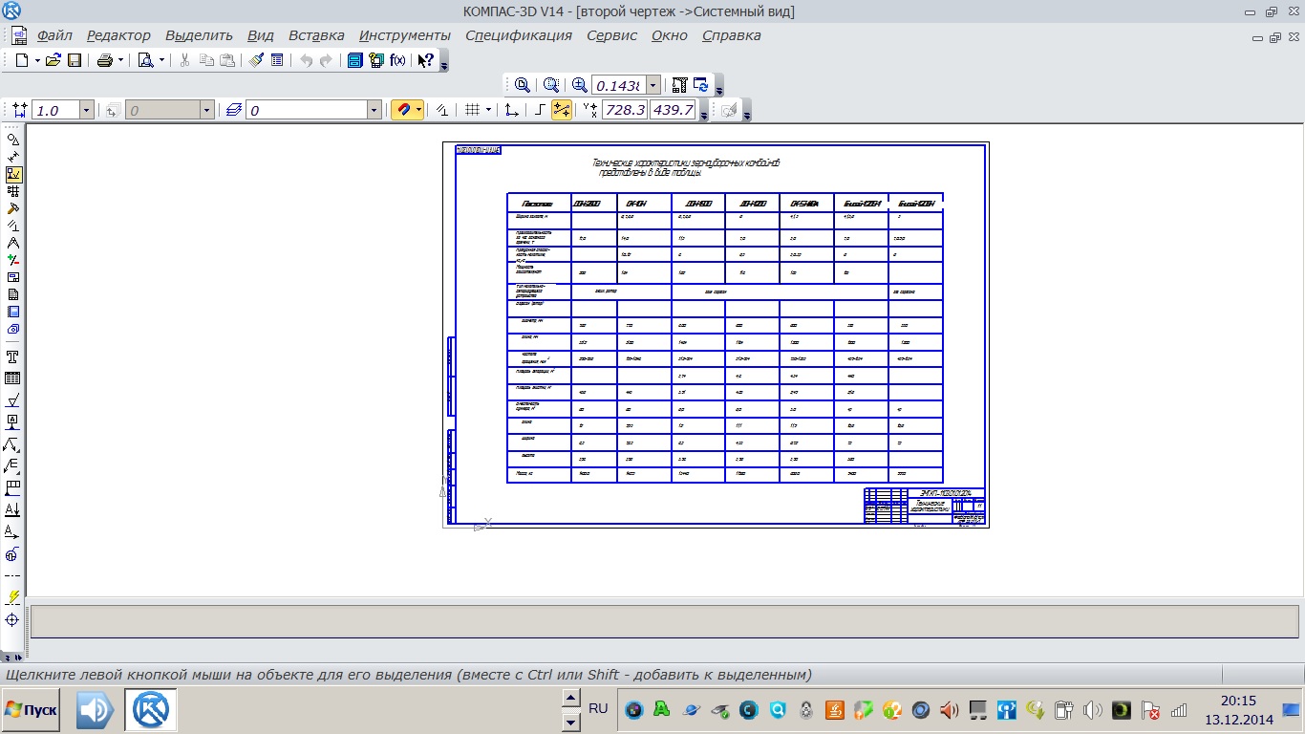Expand the snaps magnet dropdown arrow
Image resolution: width=1305 pixels, height=734 pixels.
(x=419, y=110)
